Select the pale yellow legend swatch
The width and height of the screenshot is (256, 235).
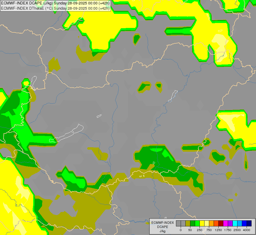[207, 224]
